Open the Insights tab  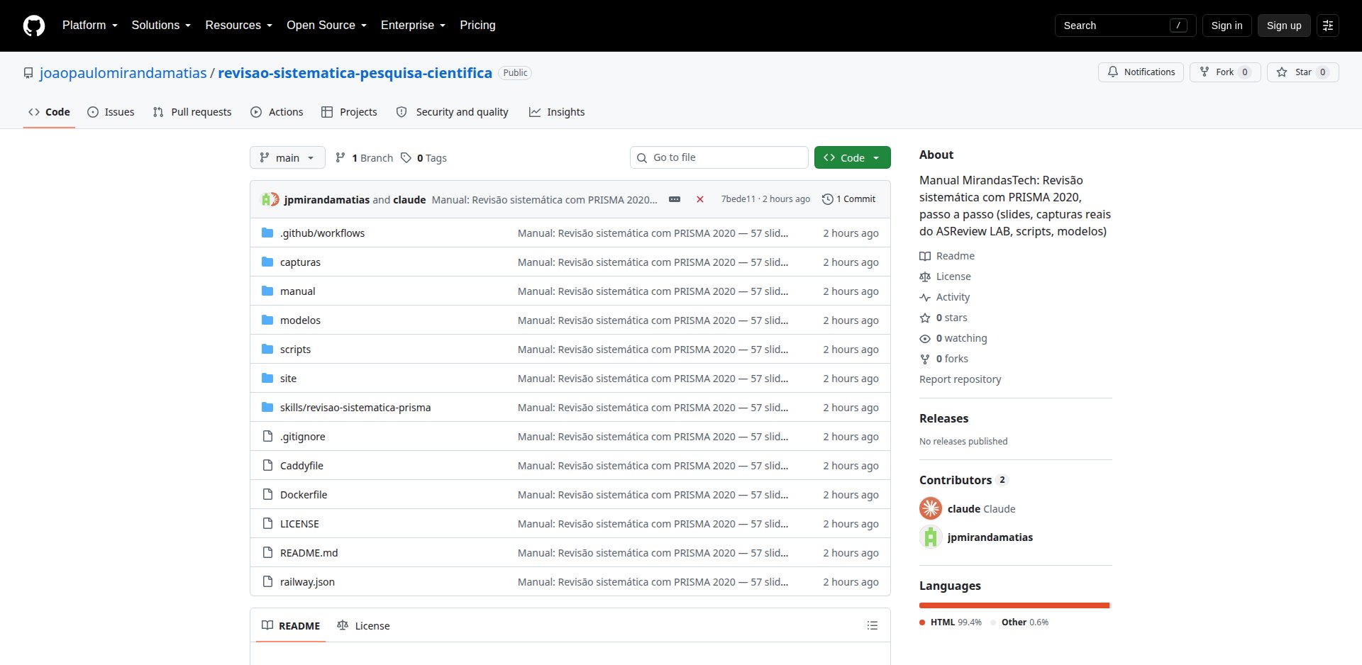[557, 112]
